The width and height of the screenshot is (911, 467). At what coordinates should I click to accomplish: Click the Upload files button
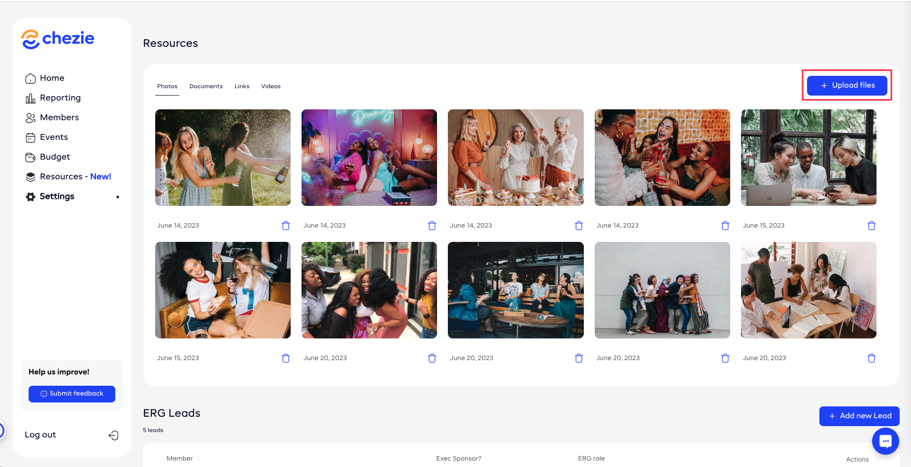tap(847, 85)
